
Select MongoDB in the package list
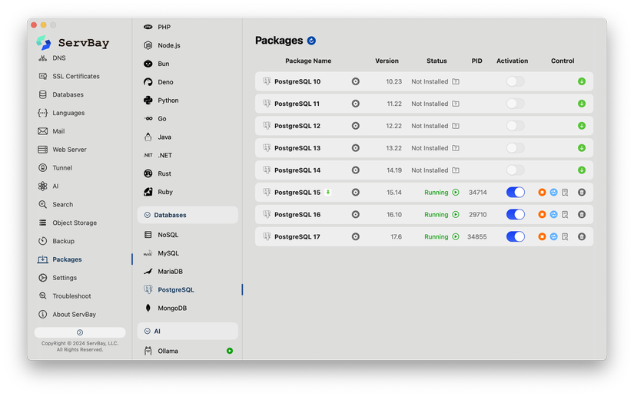point(172,309)
